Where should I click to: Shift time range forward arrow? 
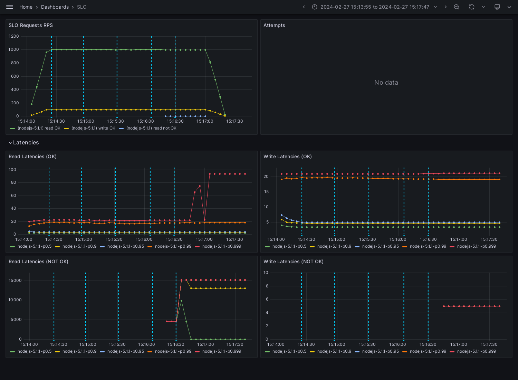point(445,7)
